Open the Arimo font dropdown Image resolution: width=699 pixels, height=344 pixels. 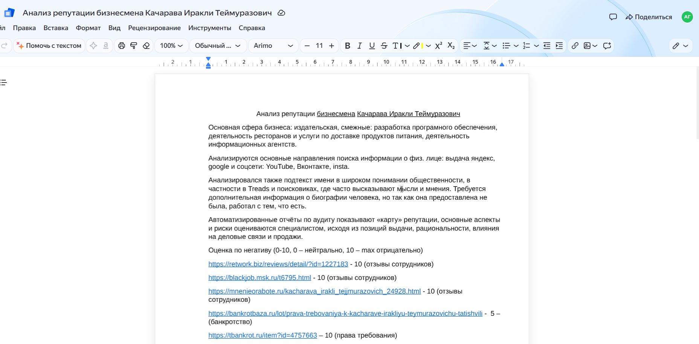tap(273, 46)
